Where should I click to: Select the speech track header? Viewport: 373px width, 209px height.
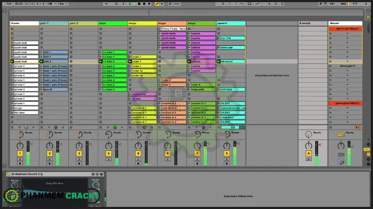pos(231,23)
